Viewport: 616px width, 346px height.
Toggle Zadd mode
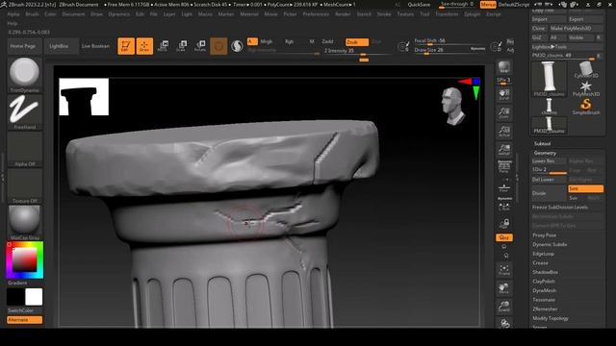[327, 41]
